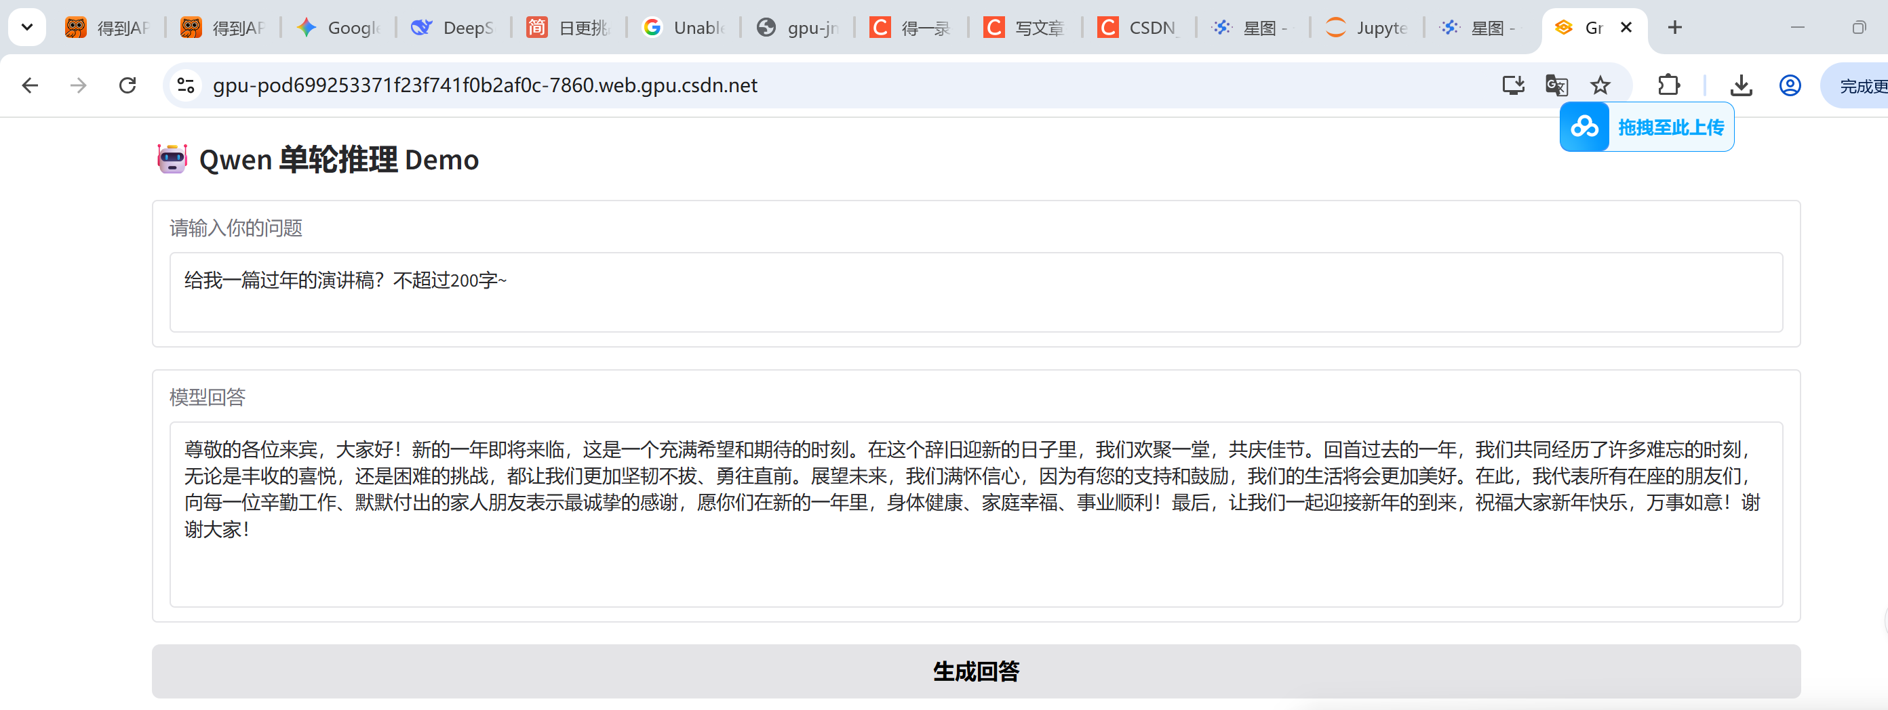1888x710 pixels.
Task: Click the 完成更新 update button
Action: pos(1855,85)
